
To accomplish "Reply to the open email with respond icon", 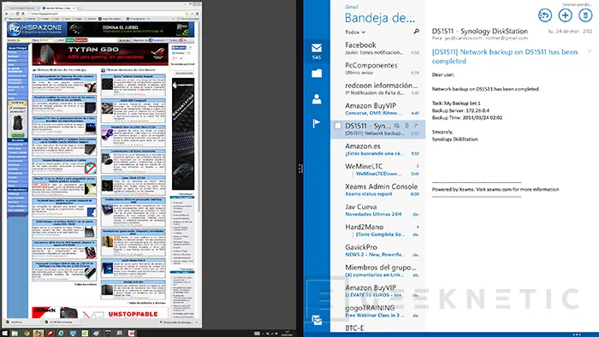I will tap(545, 15).
